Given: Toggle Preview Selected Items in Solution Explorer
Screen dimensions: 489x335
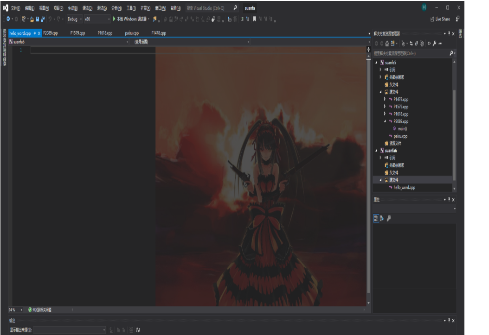Looking at the screenshot, I should click(x=440, y=44).
